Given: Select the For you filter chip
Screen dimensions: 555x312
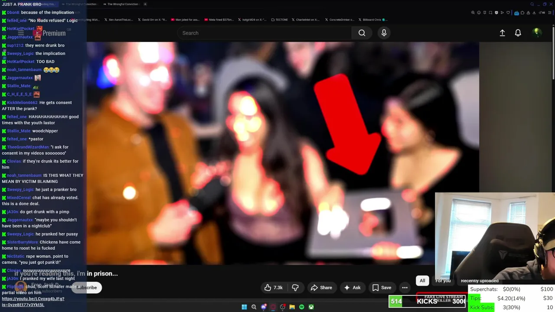Looking at the screenshot, I should pos(443,281).
